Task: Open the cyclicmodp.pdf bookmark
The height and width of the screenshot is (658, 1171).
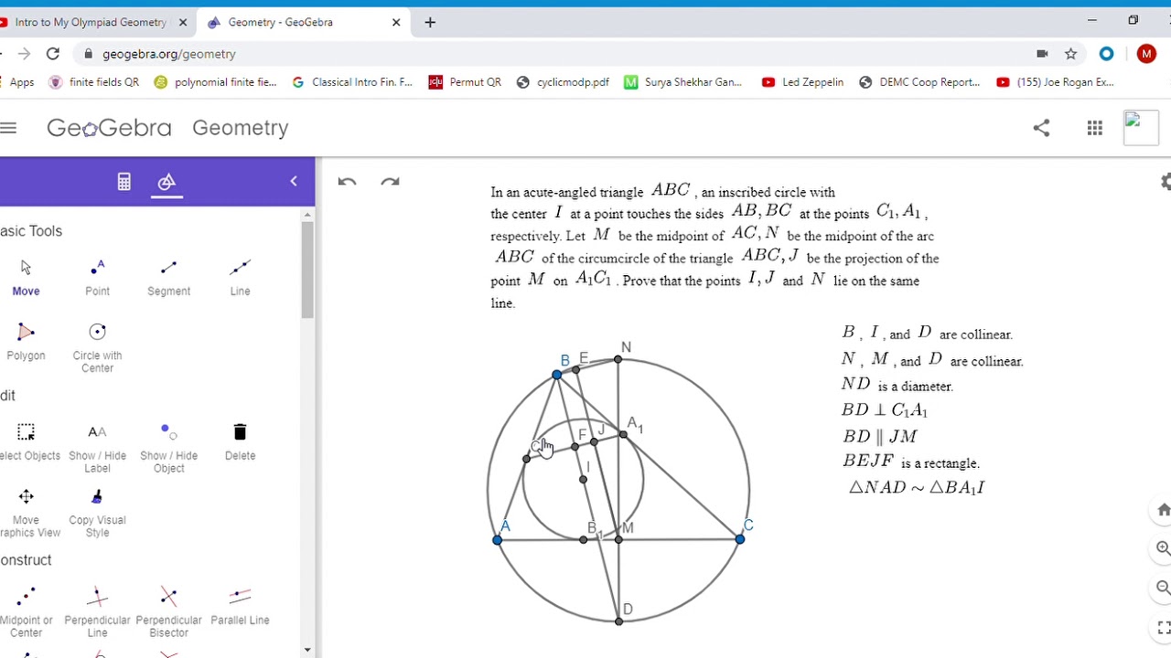Action: 563,82
